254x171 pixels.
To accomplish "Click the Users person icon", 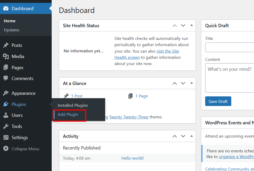I will [6, 115].
